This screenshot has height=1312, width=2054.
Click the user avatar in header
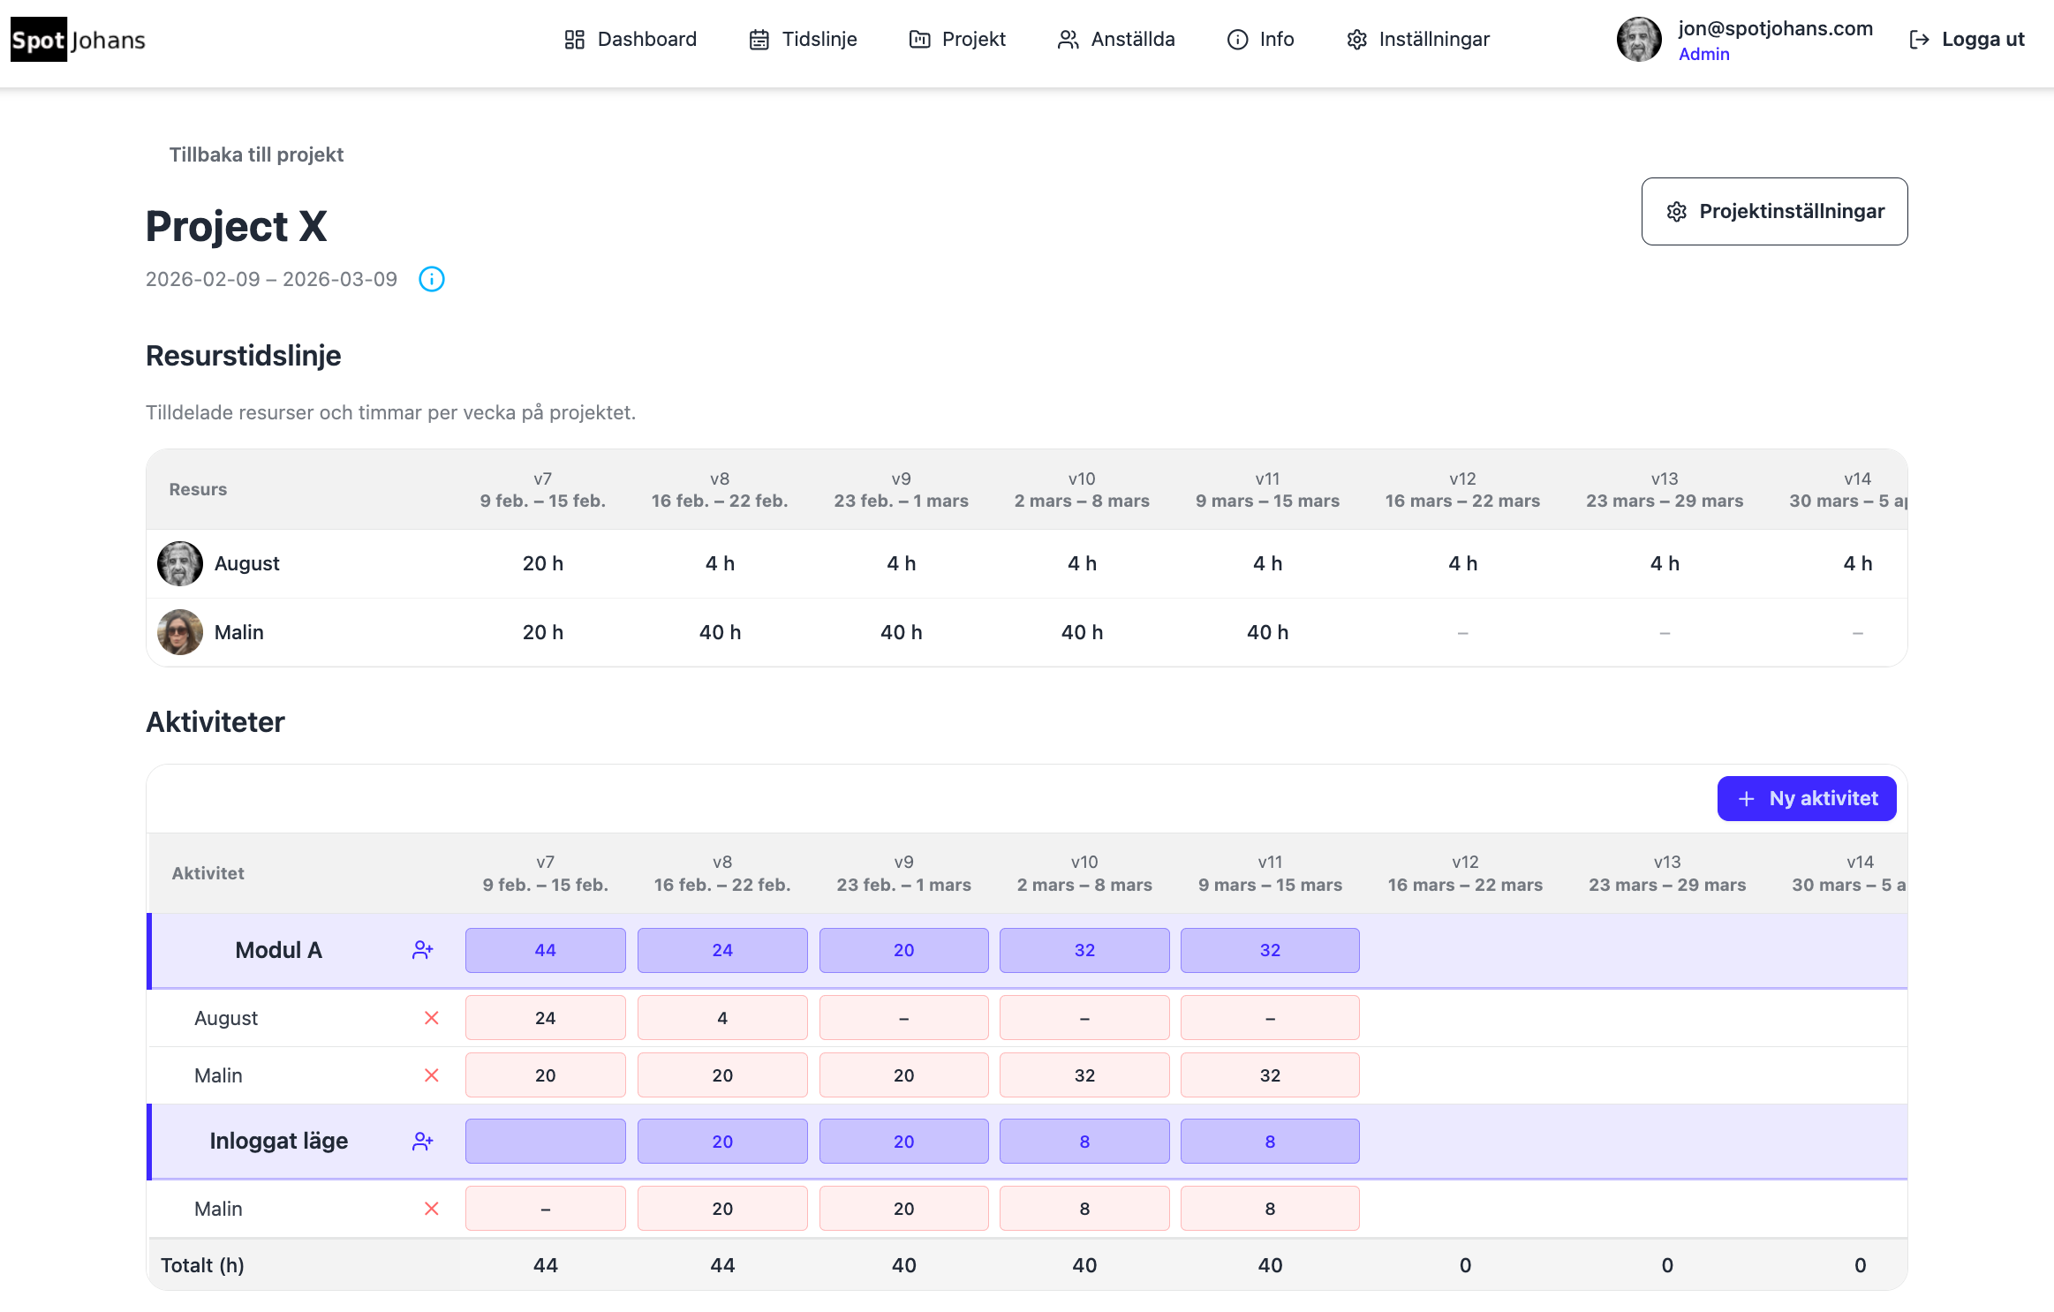[x=1638, y=40]
